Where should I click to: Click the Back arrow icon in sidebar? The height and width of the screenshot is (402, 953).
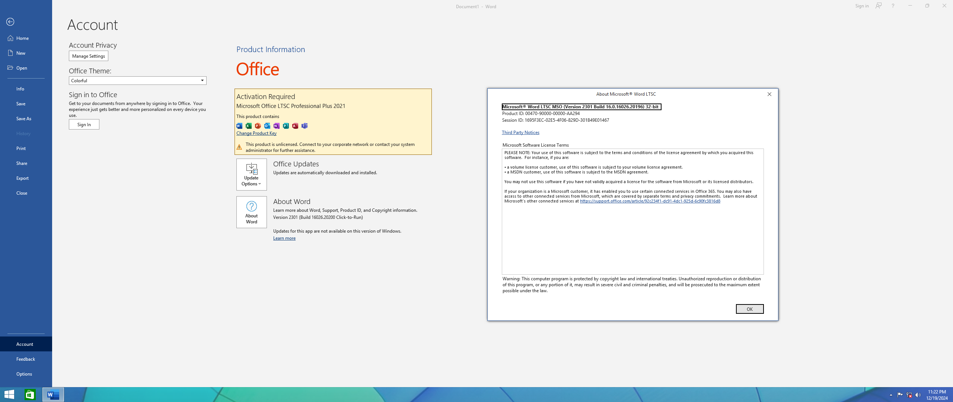click(x=10, y=22)
